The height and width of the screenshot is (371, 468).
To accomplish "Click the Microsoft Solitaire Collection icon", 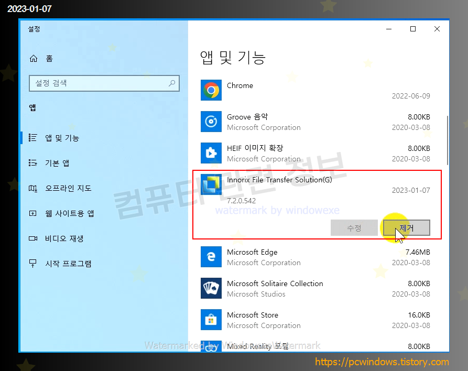I will click(x=211, y=288).
